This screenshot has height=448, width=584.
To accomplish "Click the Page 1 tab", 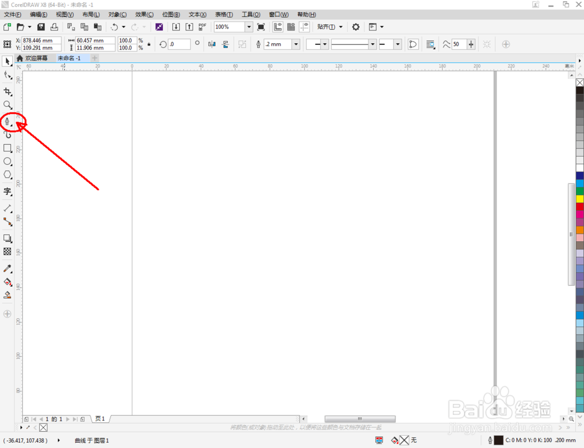I will pyautogui.click(x=100, y=419).
